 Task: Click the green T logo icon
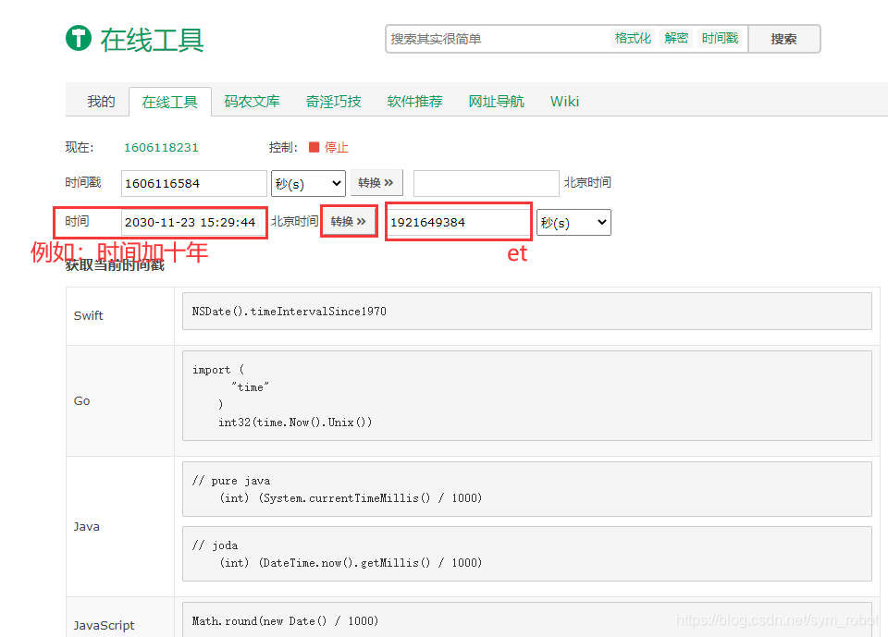[78, 39]
